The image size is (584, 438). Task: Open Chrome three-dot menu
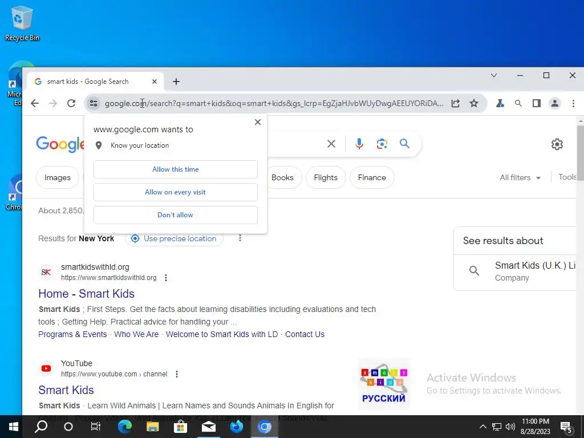coord(573,103)
